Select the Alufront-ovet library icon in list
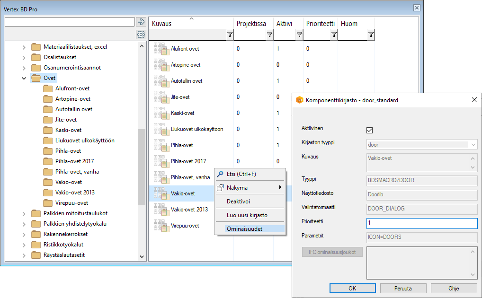 (x=160, y=49)
